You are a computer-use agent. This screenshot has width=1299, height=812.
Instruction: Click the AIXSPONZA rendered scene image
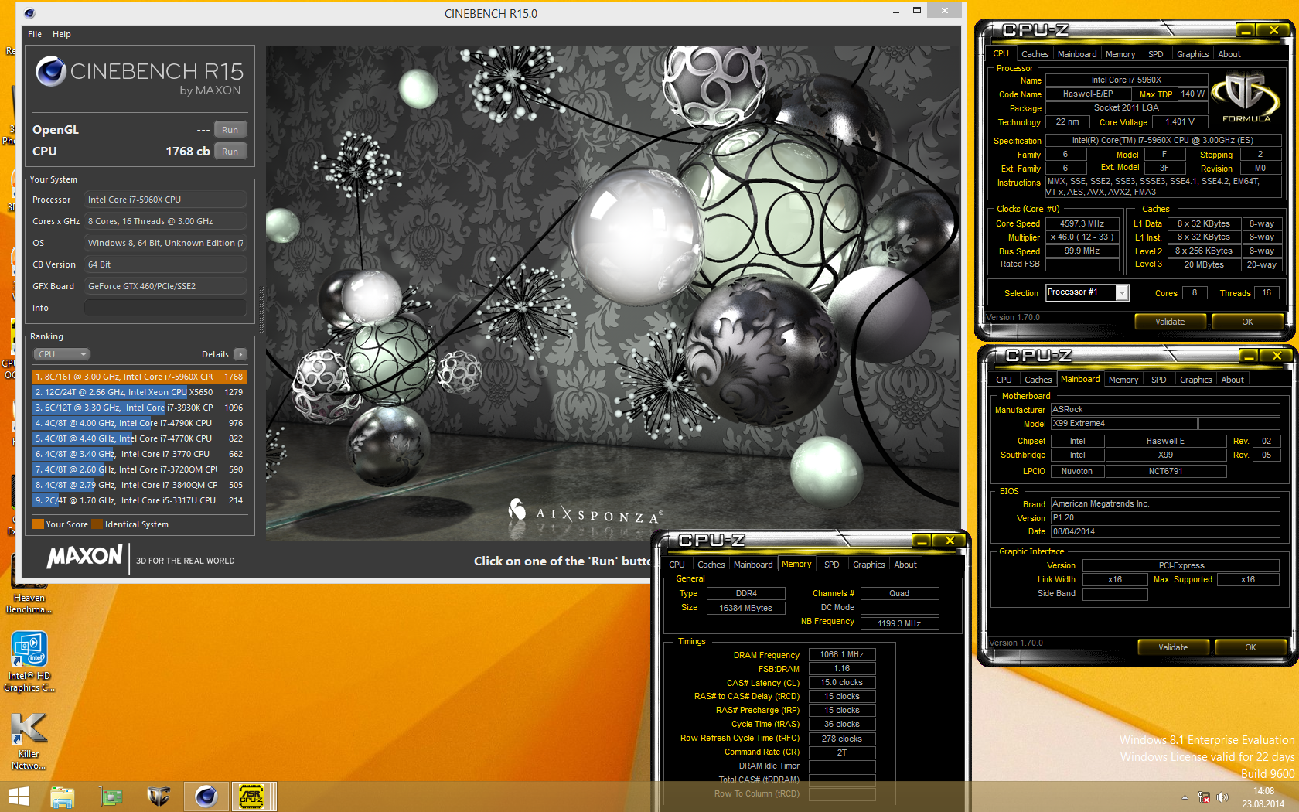[613, 292]
